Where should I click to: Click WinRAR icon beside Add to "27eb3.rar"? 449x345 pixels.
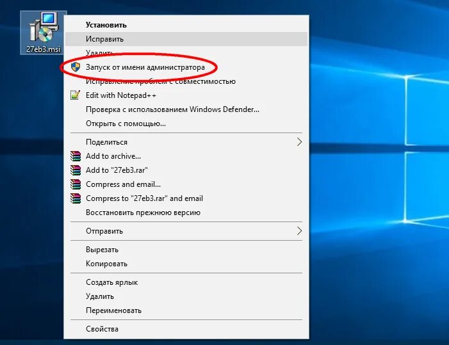tap(76, 170)
